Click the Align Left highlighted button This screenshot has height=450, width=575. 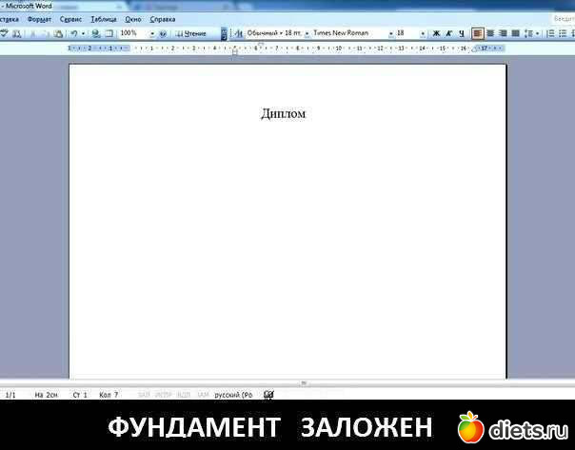(x=478, y=33)
